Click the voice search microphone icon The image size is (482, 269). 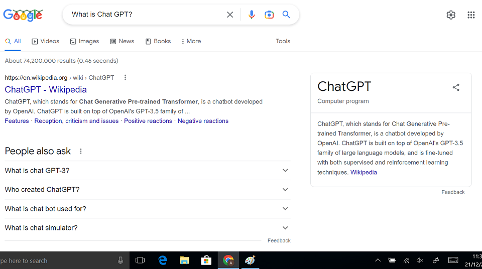pos(252,15)
